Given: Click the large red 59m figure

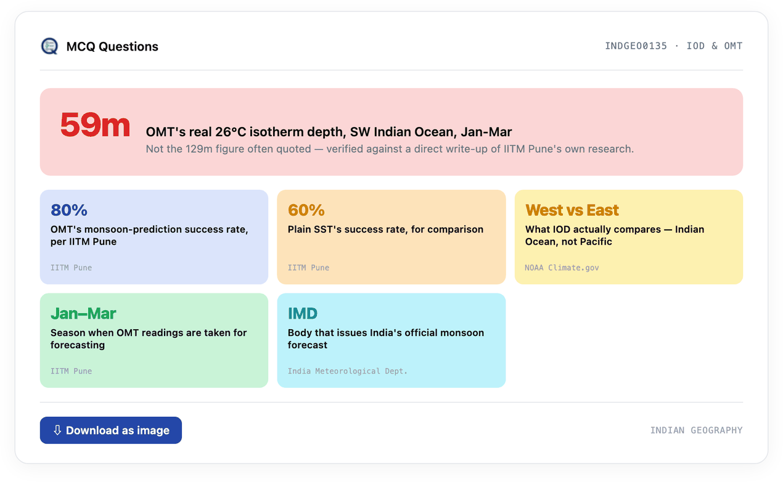Looking at the screenshot, I should 95,125.
